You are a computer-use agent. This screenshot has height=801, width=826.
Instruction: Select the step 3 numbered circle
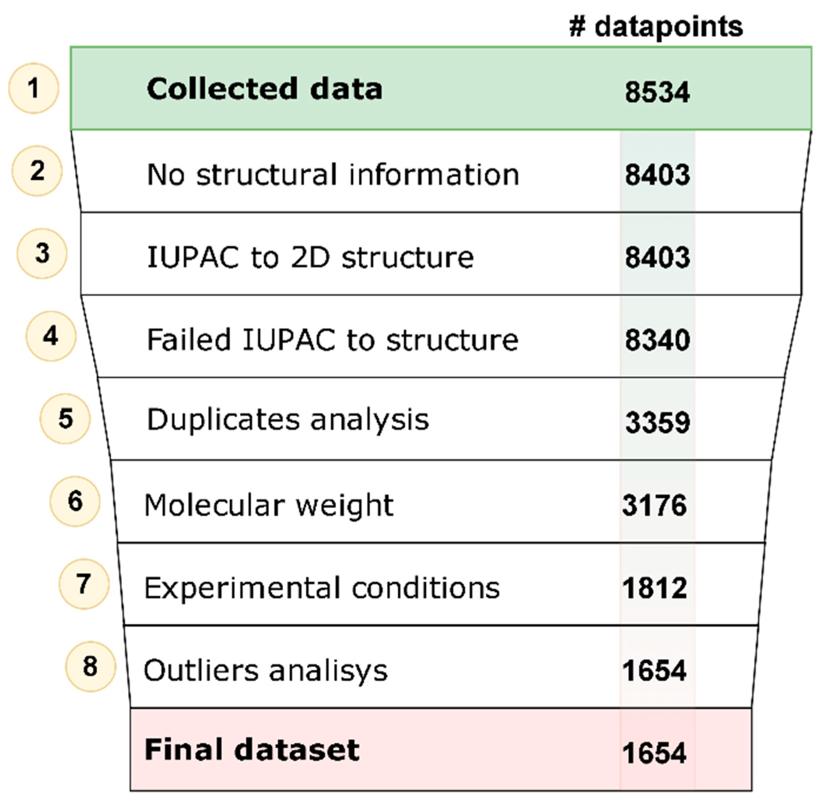click(42, 253)
